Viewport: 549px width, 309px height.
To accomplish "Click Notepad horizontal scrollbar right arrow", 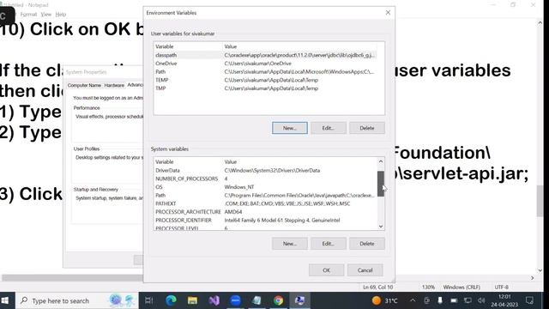I will [x=533, y=278].
